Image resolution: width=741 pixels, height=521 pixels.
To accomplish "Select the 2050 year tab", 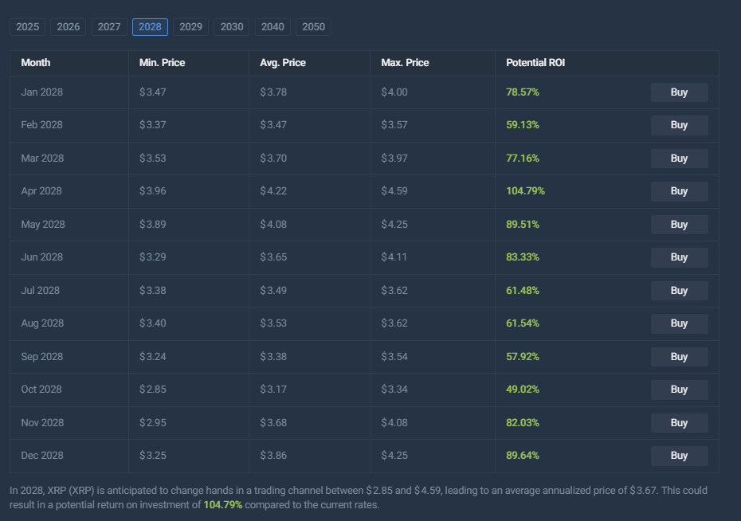I will [313, 27].
